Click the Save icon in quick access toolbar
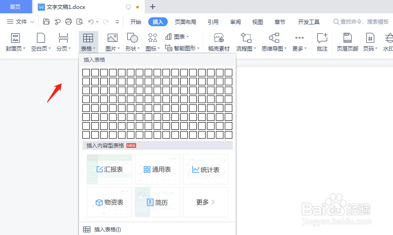 click(x=46, y=21)
